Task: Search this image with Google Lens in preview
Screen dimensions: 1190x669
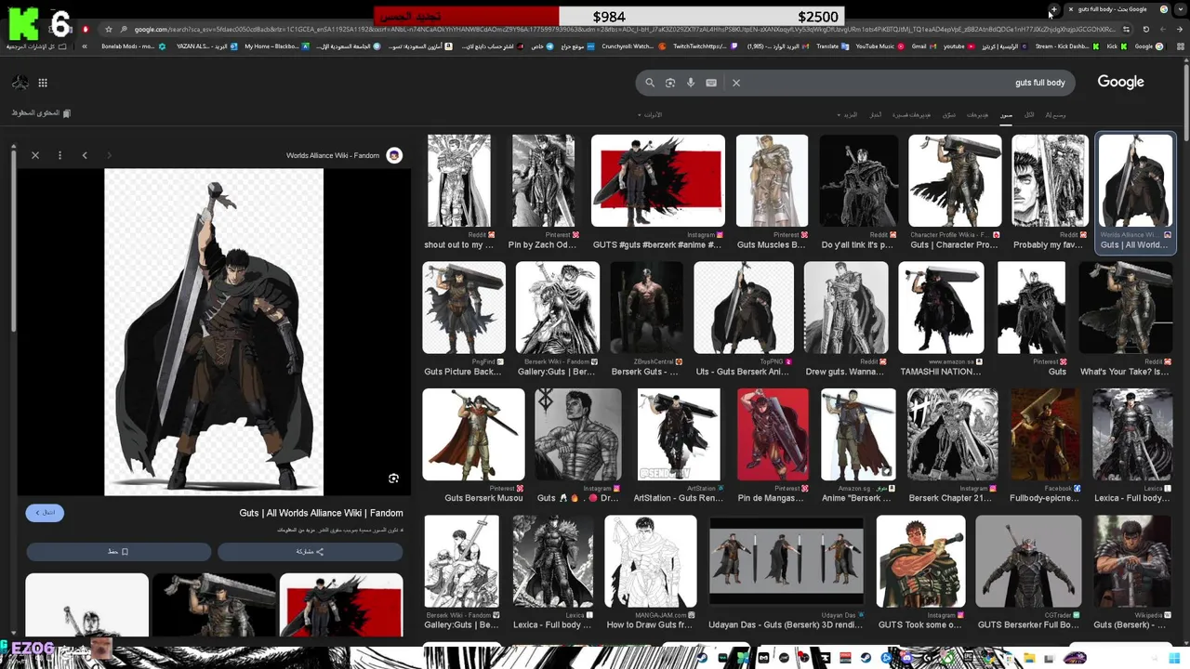Action: (393, 479)
